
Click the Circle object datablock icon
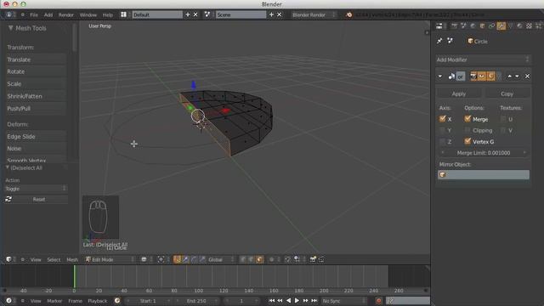click(x=470, y=41)
